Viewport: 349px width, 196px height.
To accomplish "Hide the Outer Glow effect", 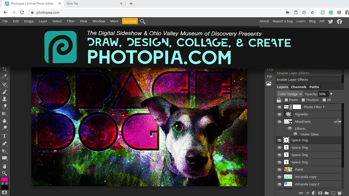I will (x=295, y=134).
